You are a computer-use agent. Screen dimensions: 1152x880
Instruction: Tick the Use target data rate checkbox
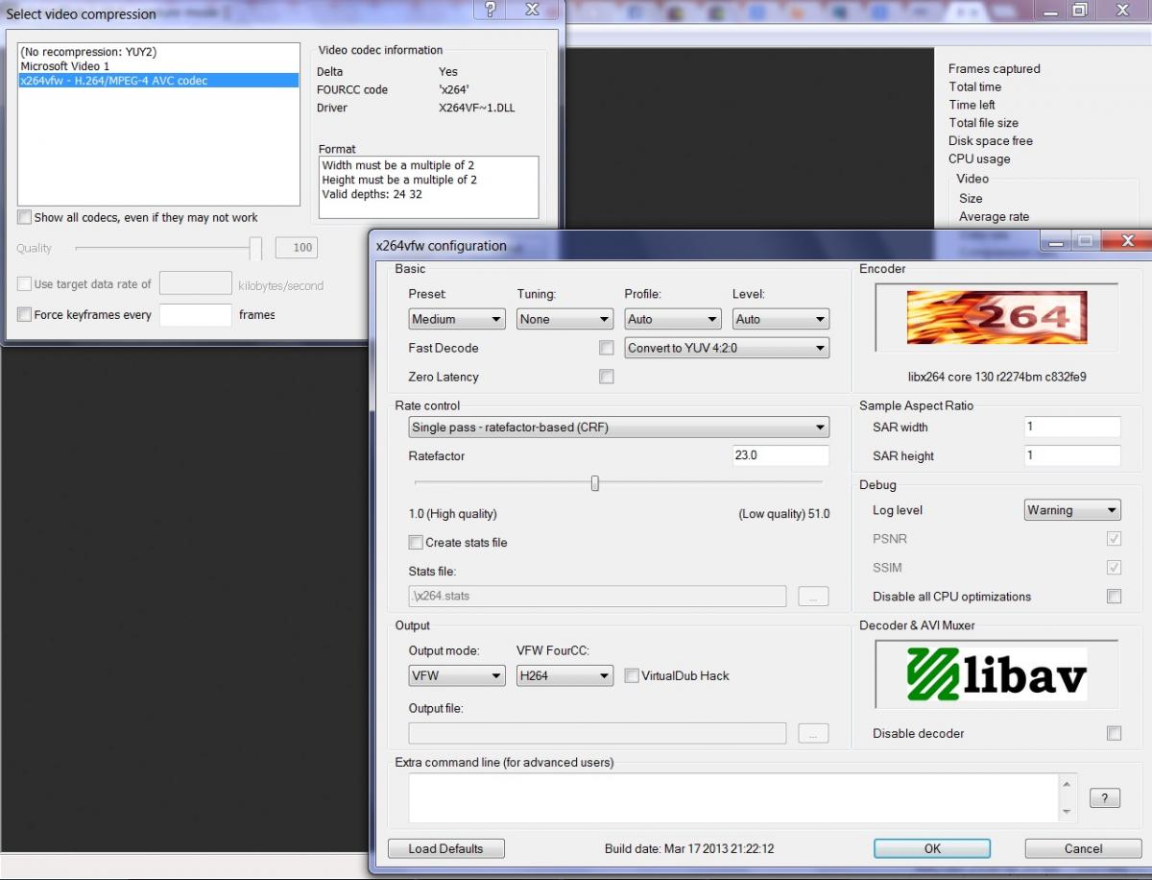(x=24, y=284)
